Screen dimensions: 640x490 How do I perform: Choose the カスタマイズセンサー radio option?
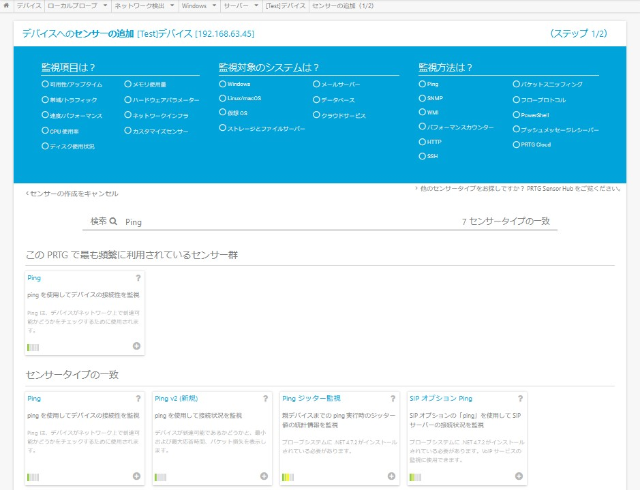tap(127, 131)
